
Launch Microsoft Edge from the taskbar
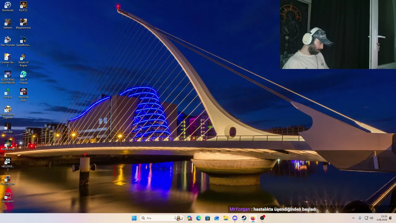199,218
